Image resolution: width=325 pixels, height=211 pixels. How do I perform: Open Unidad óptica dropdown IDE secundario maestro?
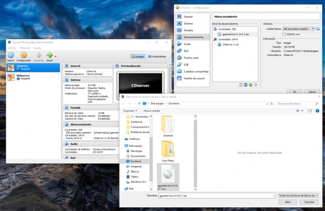[x=299, y=29]
